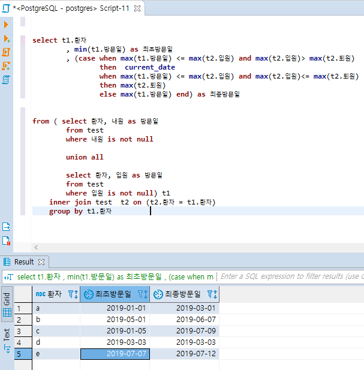This screenshot has height=370, width=364.
Task: Focus the SQL filter expression field
Action: [291, 276]
